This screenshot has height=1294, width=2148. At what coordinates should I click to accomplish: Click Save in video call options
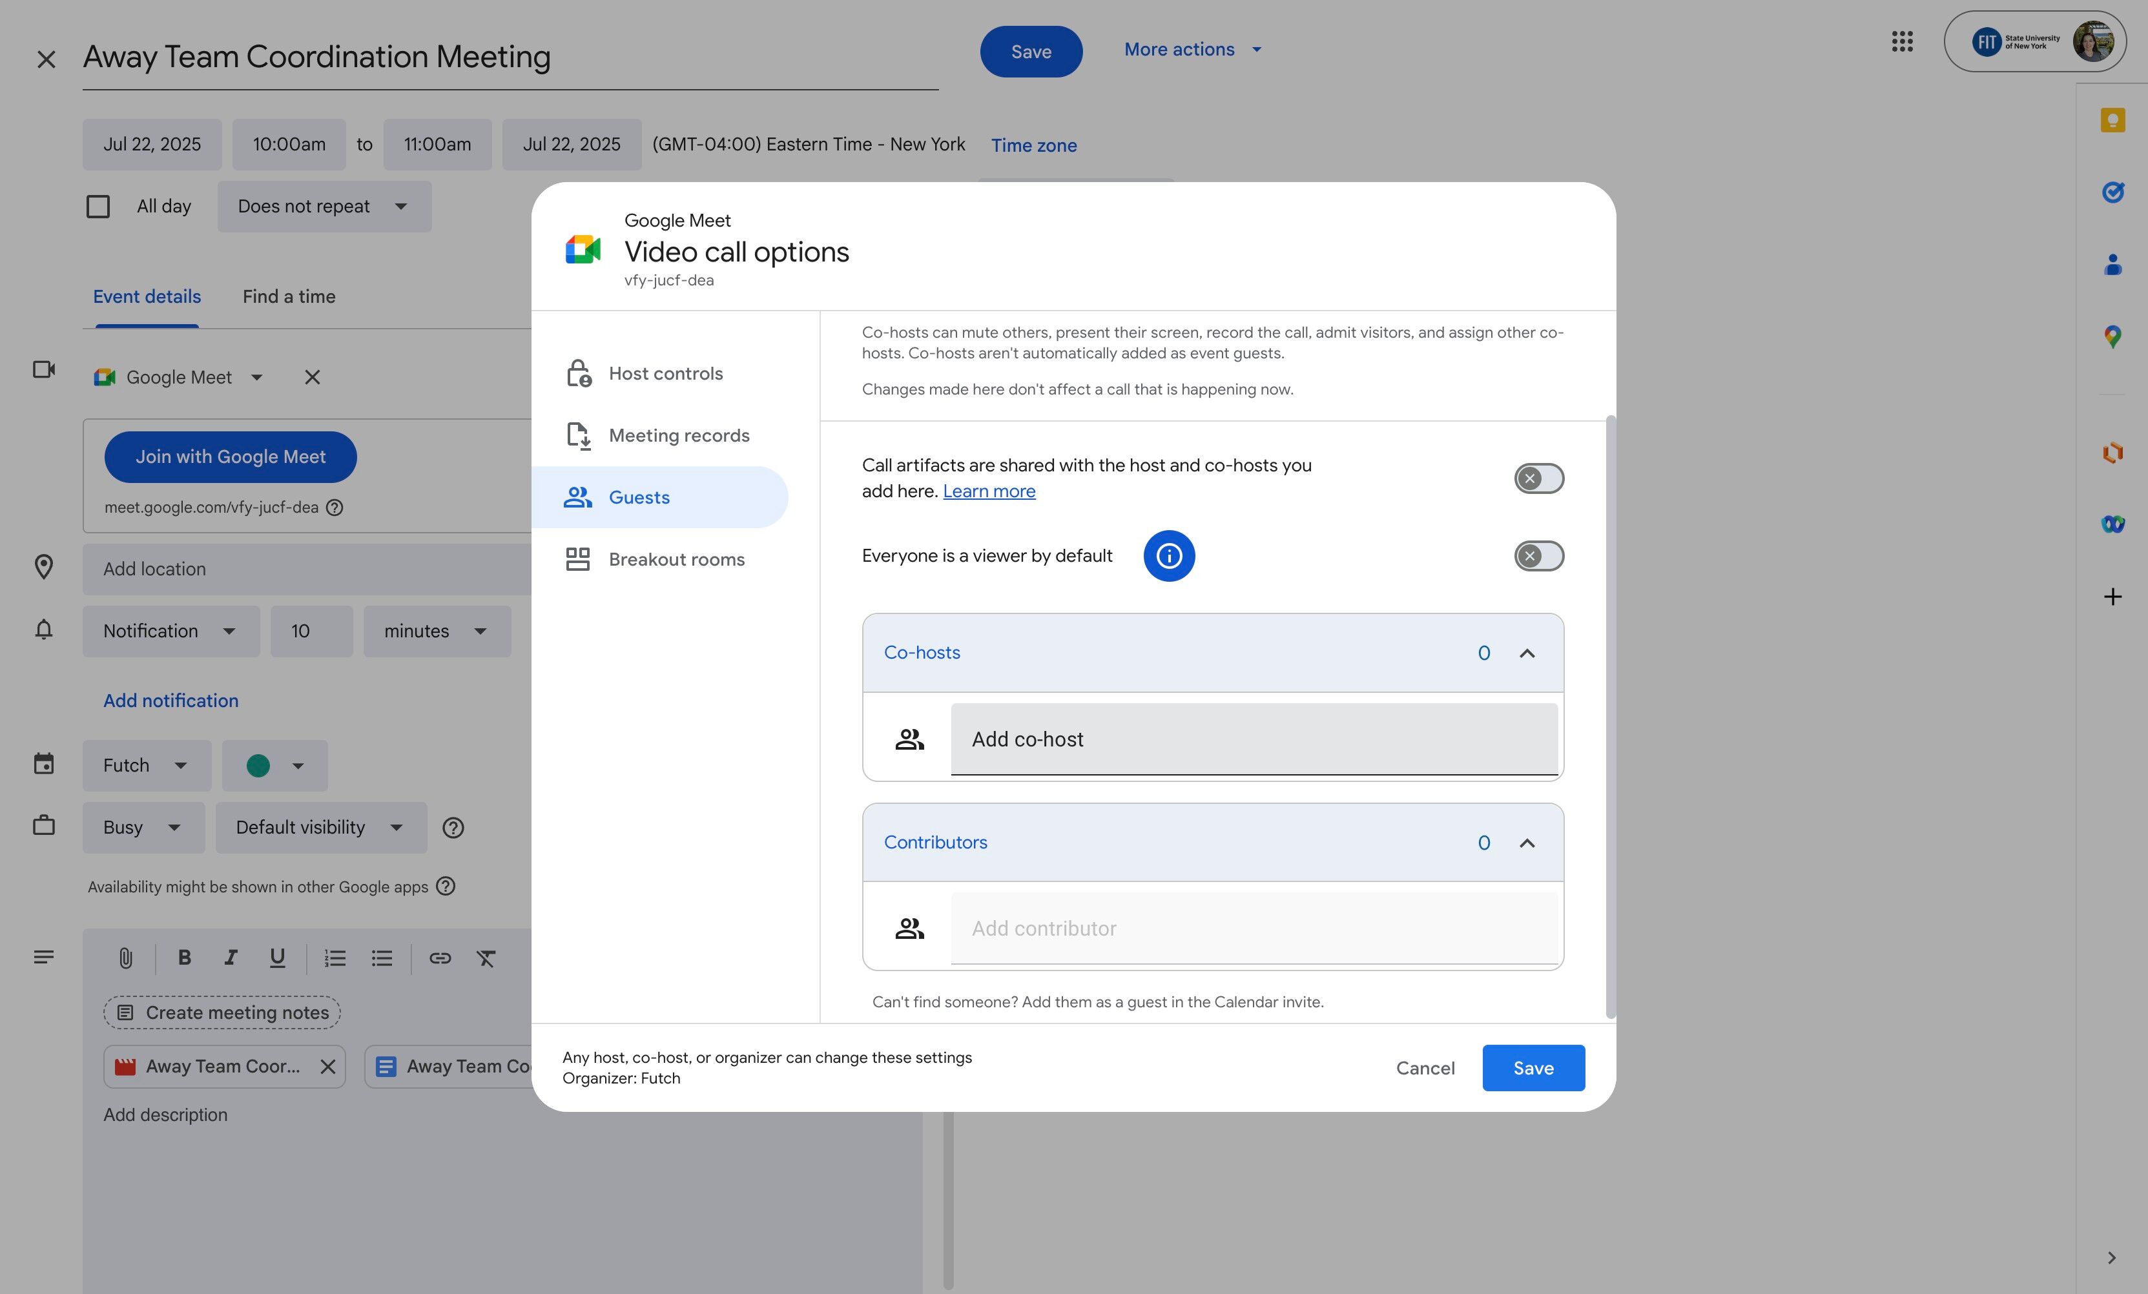1533,1068
